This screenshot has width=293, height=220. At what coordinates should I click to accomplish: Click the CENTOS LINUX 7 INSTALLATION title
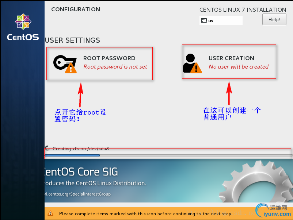pos(243,10)
